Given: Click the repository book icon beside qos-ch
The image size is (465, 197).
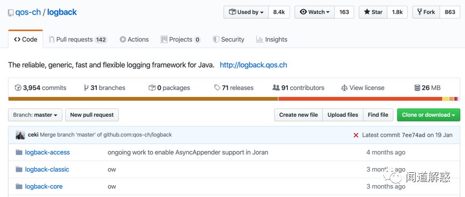Looking at the screenshot, I should [x=11, y=12].
